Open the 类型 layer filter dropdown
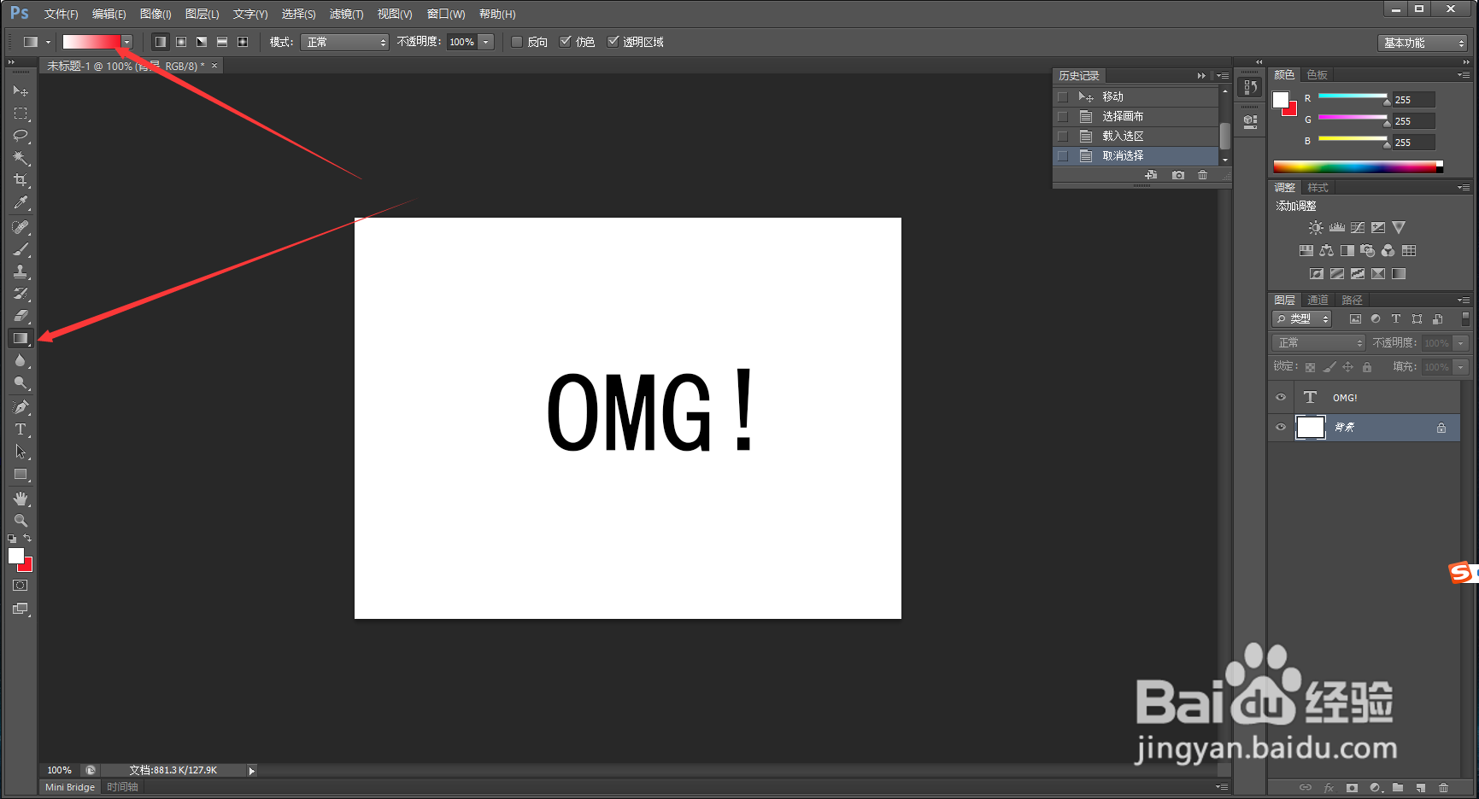The height and width of the screenshot is (799, 1479). (x=1302, y=319)
